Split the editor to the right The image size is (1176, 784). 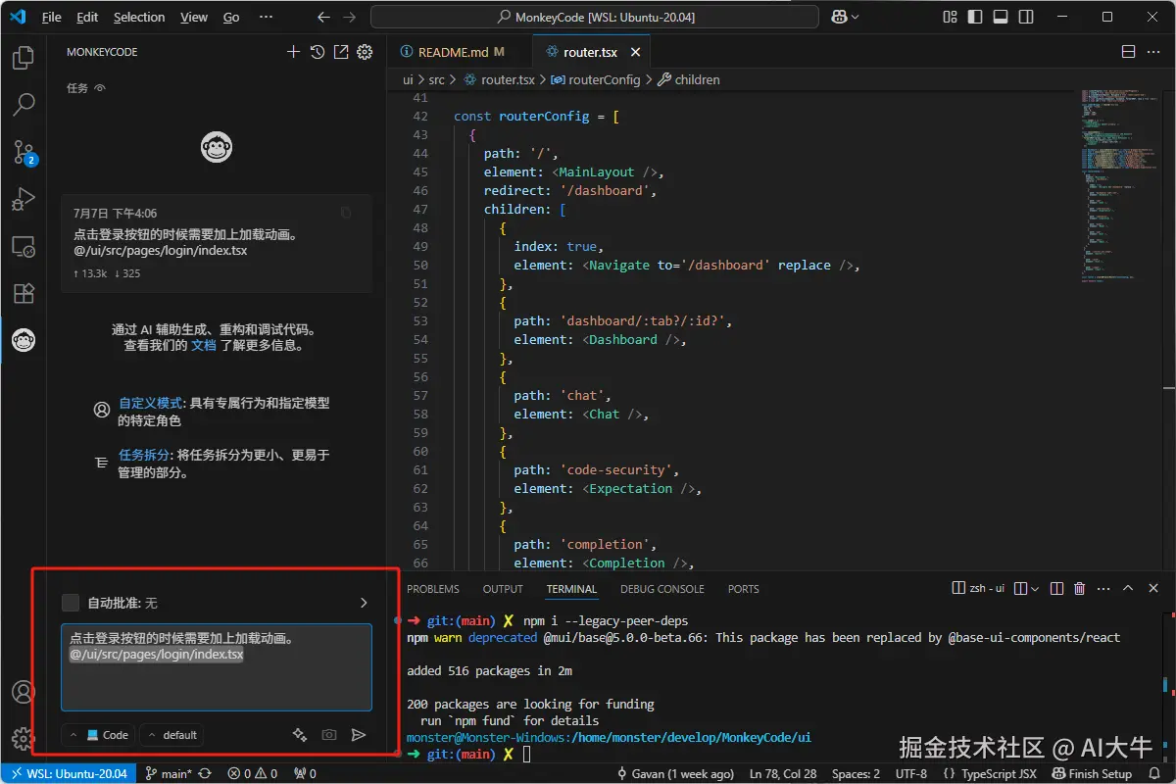click(x=1128, y=52)
